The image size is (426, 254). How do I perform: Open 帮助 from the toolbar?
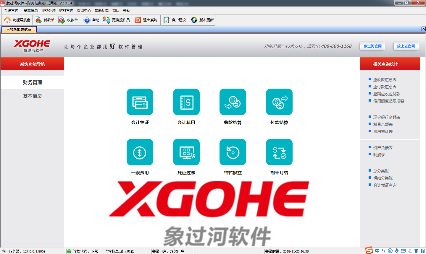[92, 20]
